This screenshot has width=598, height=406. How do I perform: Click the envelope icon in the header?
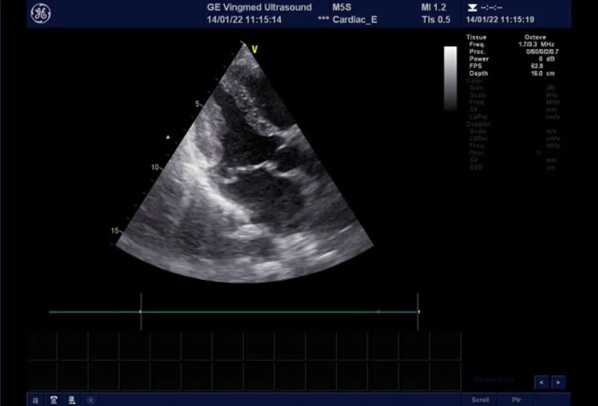pyautogui.click(x=472, y=8)
